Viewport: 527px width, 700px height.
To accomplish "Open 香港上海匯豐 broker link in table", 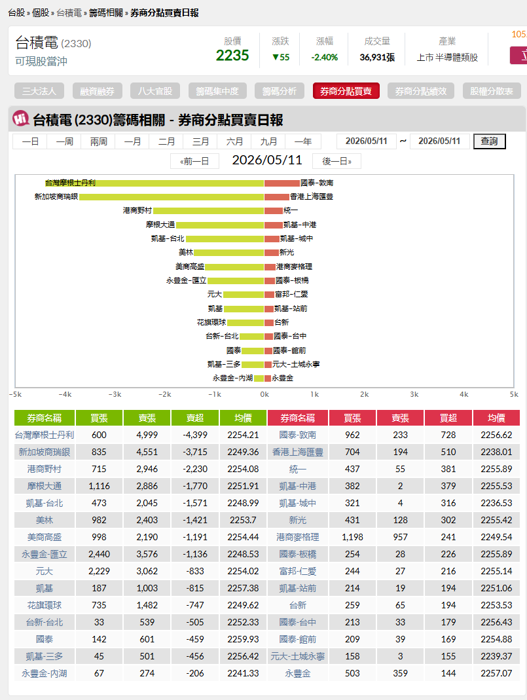I will [298, 452].
